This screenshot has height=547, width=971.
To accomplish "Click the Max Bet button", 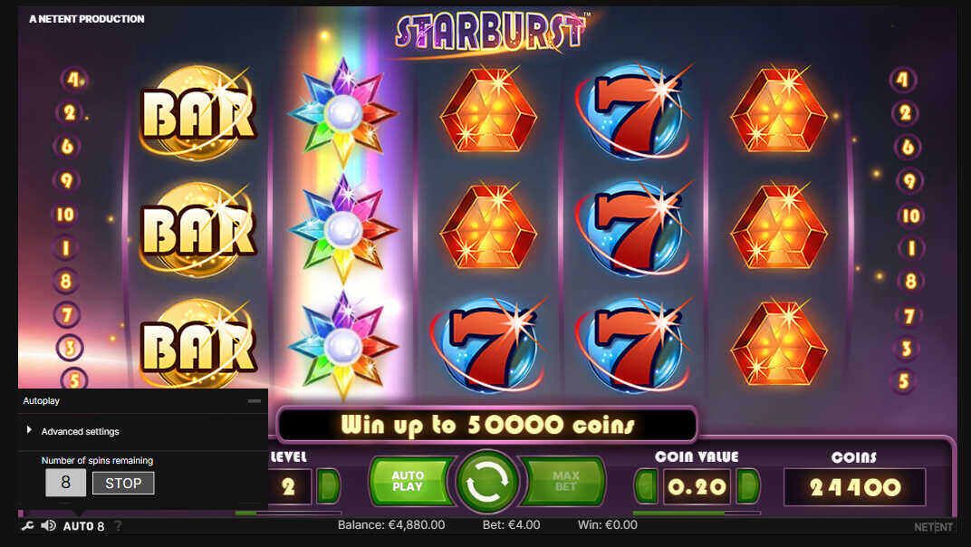I will tap(564, 481).
